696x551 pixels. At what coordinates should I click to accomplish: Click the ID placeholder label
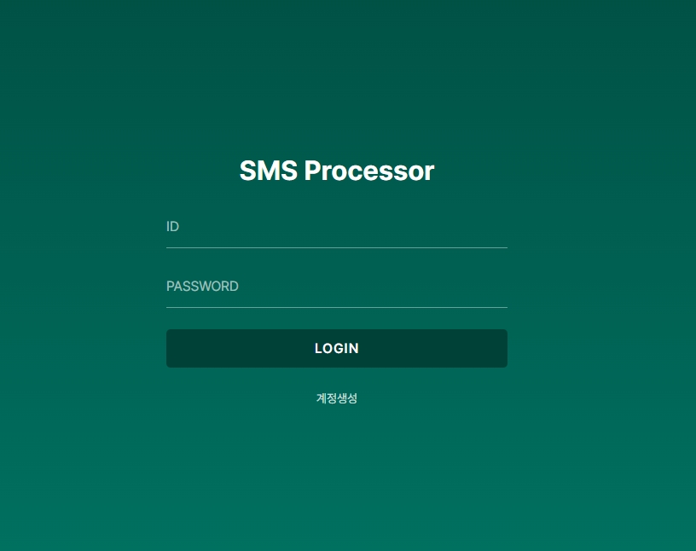[x=172, y=226]
